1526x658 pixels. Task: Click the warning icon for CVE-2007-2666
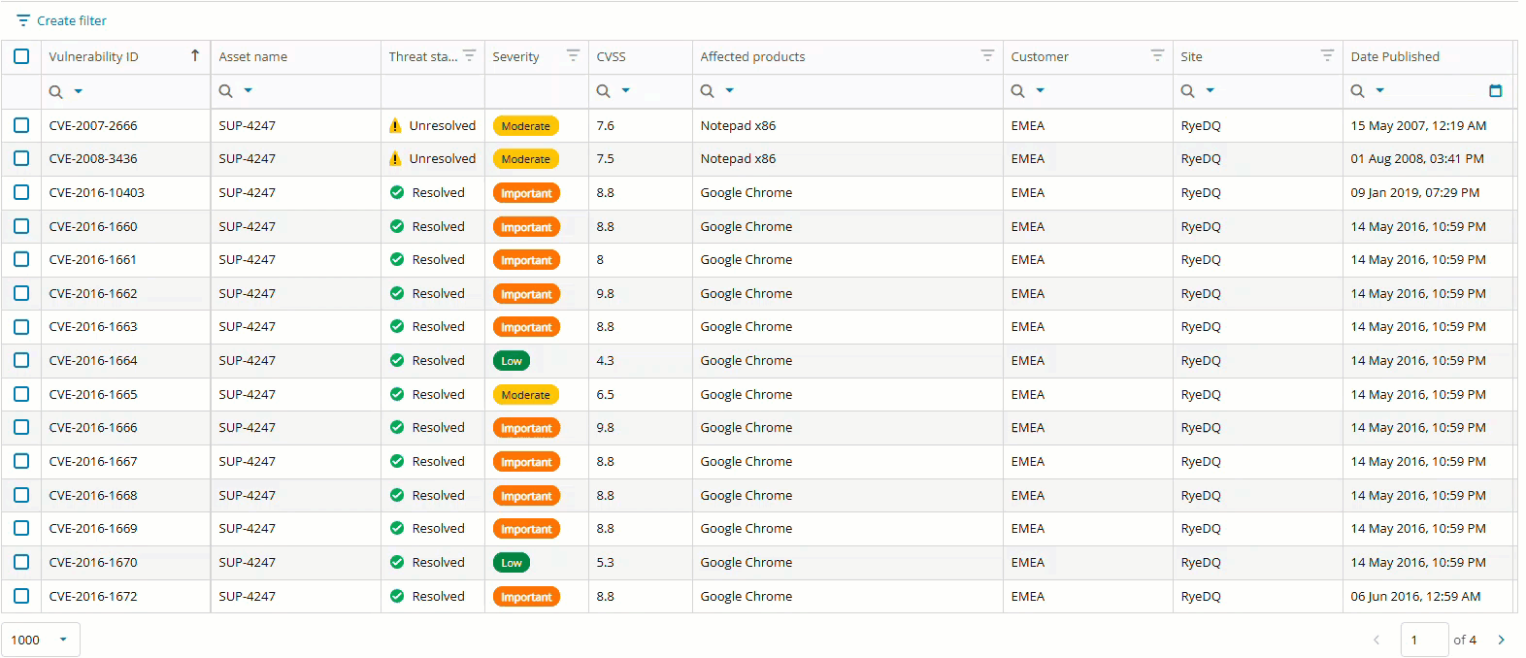(x=395, y=125)
